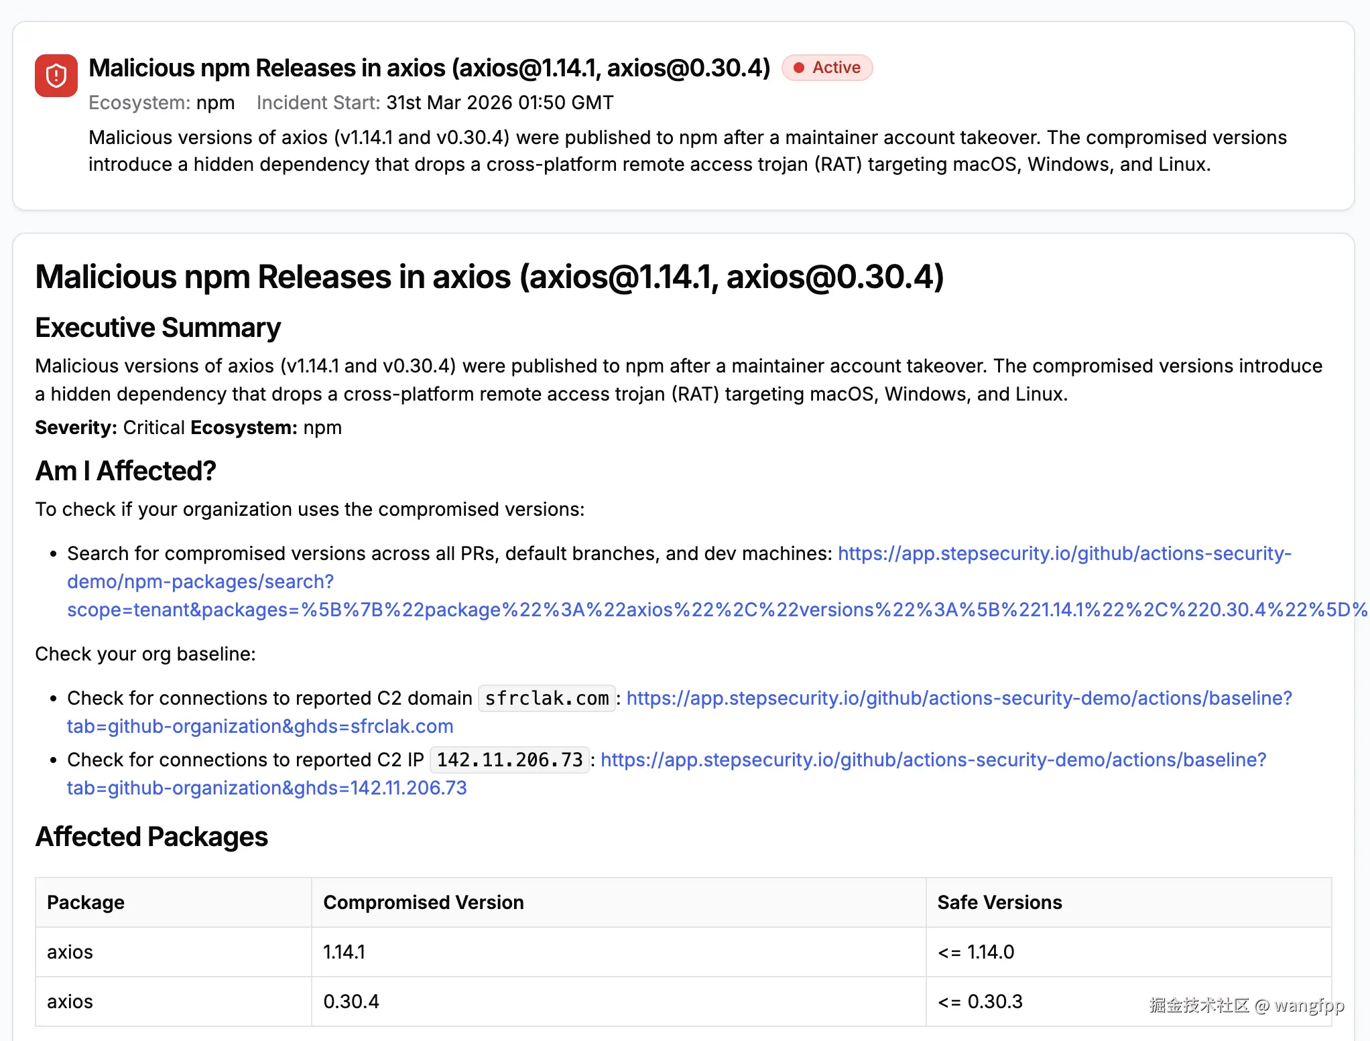The image size is (1370, 1041).
Task: Click the Affected Packages heading
Action: pyautogui.click(x=151, y=837)
